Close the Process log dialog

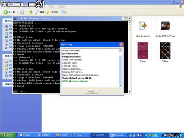[x=121, y=45]
